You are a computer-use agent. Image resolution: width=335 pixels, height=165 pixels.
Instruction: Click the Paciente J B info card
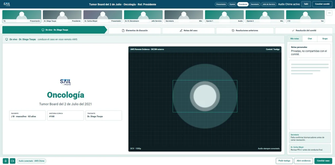[x=27, y=115]
